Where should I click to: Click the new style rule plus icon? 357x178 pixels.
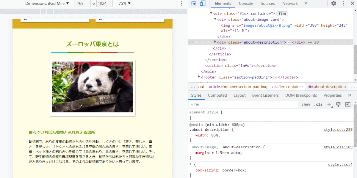tap(329, 104)
